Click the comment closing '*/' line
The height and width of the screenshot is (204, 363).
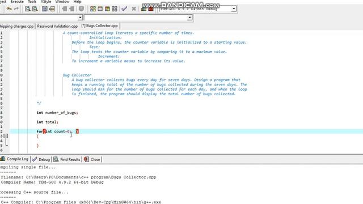39,103
